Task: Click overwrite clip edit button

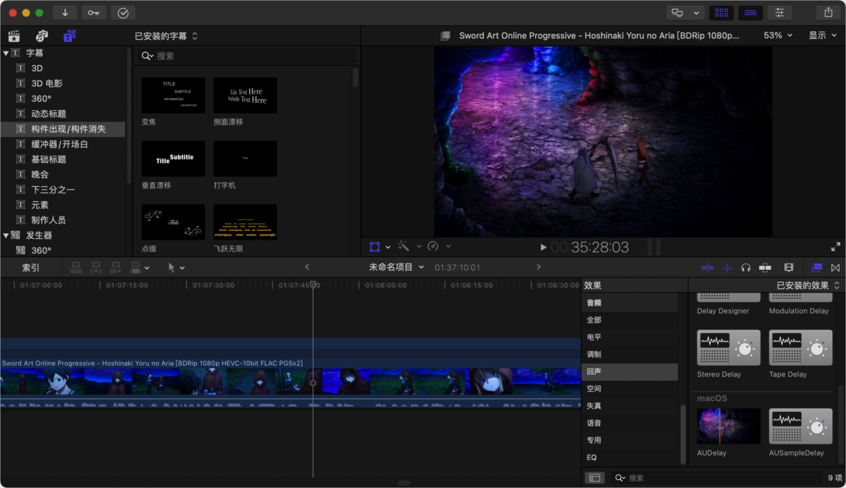Action: [135, 267]
